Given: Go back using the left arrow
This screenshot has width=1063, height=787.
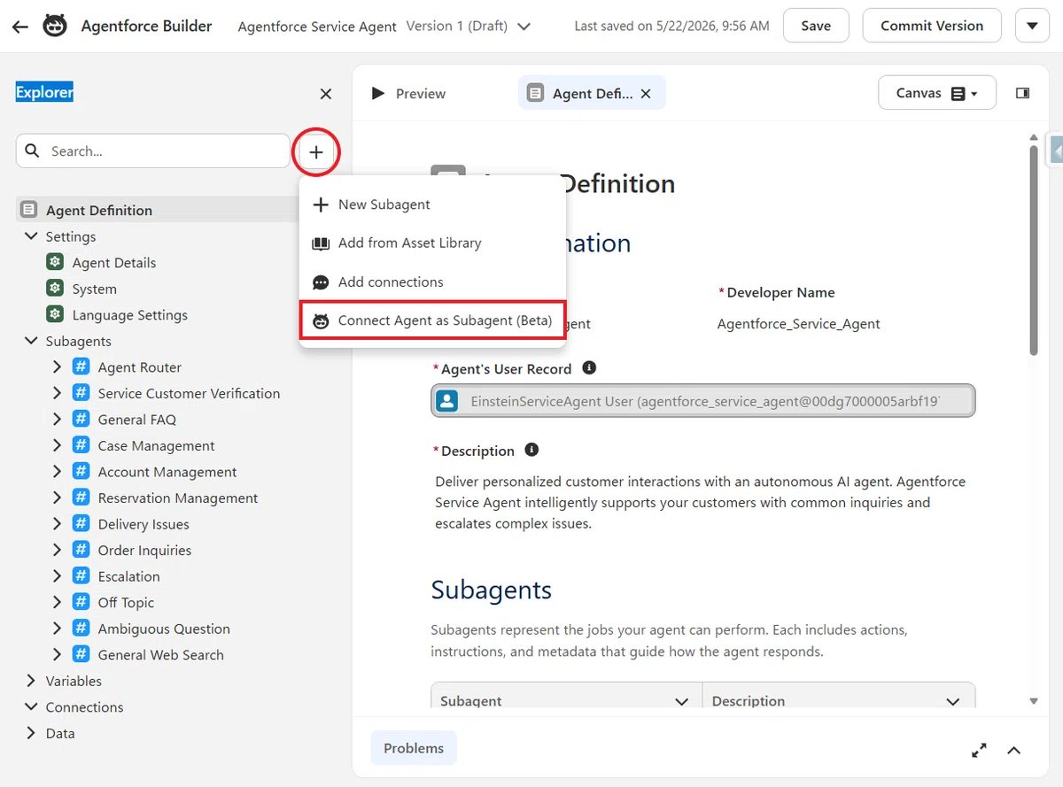Looking at the screenshot, I should 19,27.
